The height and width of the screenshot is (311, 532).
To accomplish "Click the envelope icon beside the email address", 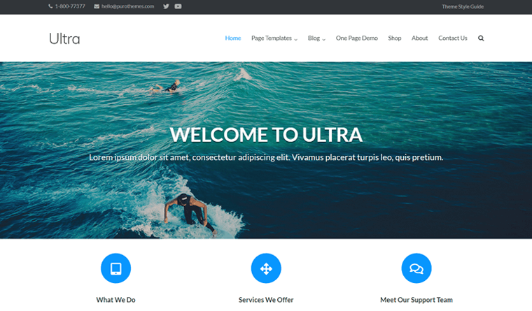I will [97, 6].
